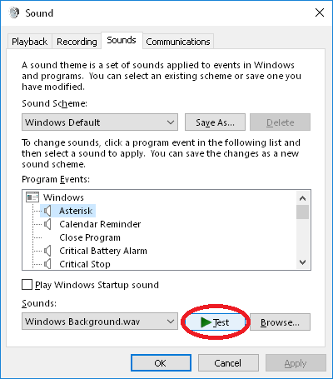333x379 pixels.
Task: Click the Windows program group icon
Action: click(x=32, y=197)
